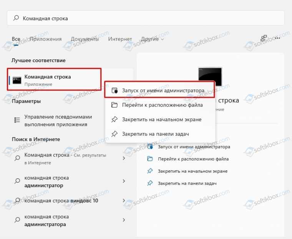
Task: Click Запуск от имени администратора in preview pane
Action: pos(194,147)
